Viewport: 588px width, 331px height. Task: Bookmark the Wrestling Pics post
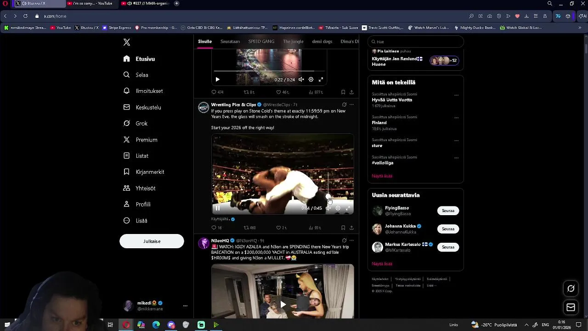pyautogui.click(x=343, y=228)
